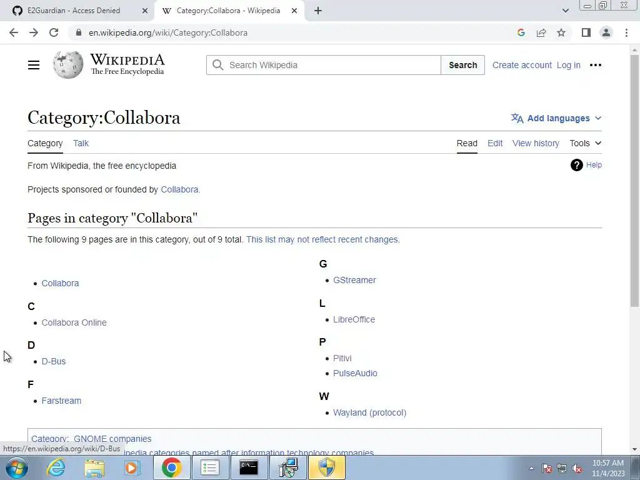640x480 pixels.
Task: Expand the Tools dropdown menu
Action: click(585, 143)
